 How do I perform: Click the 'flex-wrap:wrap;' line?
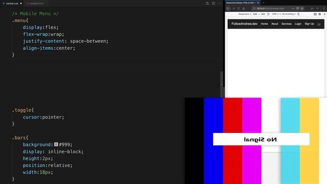coord(43,34)
